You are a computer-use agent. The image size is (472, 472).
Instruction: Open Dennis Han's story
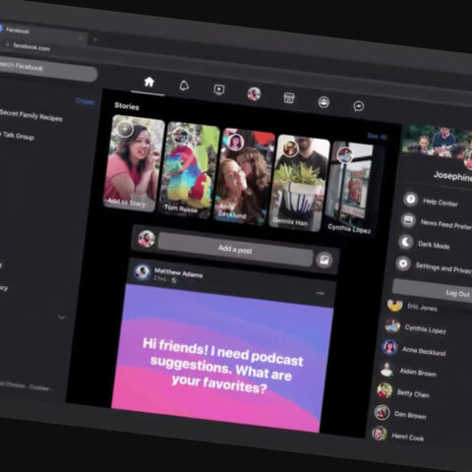[x=299, y=183]
